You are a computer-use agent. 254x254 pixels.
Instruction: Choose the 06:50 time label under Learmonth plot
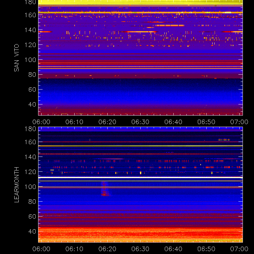click(x=206, y=249)
